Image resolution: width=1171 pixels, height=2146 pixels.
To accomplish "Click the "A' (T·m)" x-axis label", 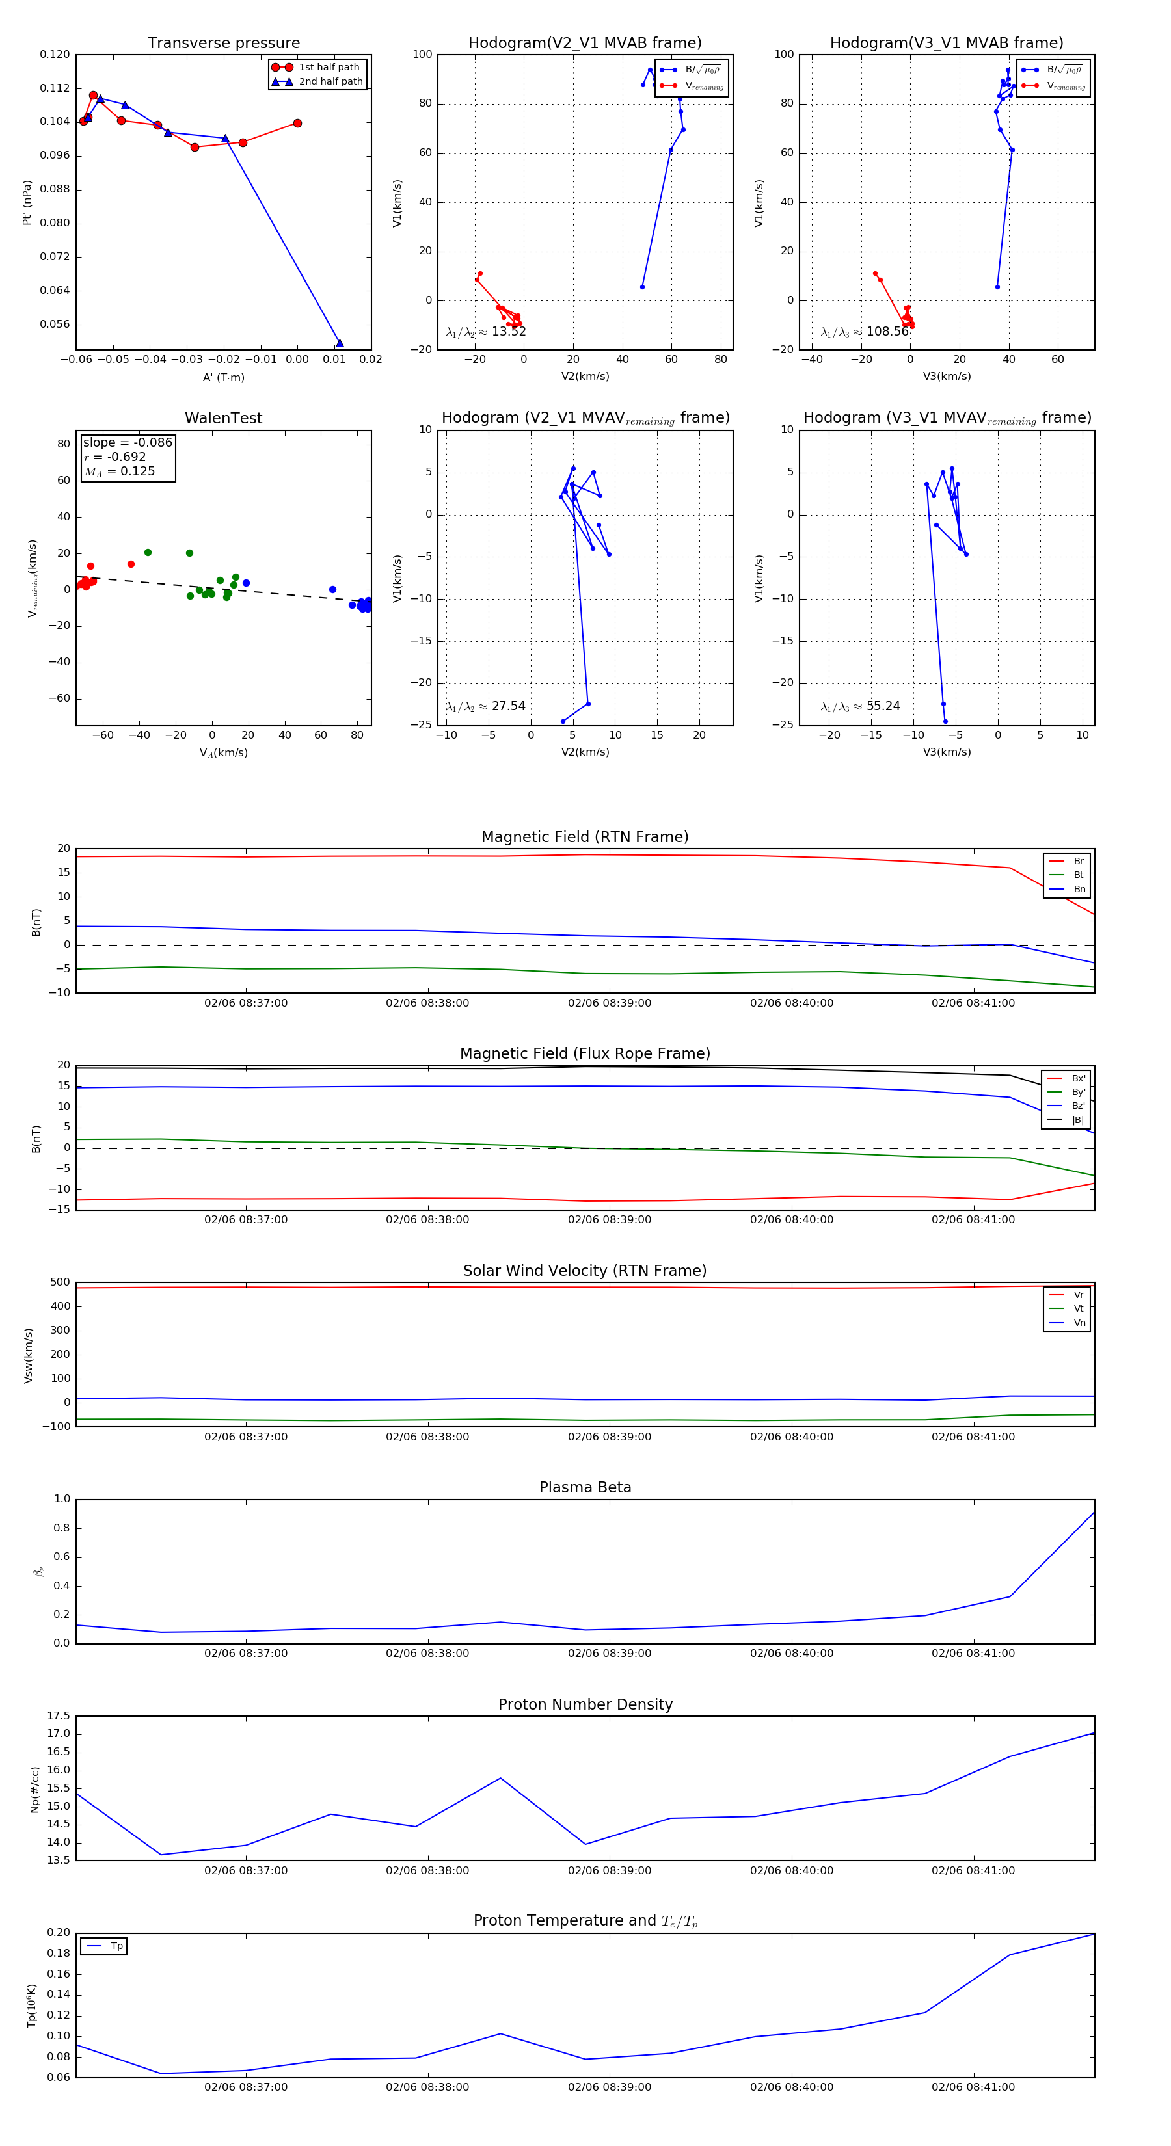I will coord(223,377).
